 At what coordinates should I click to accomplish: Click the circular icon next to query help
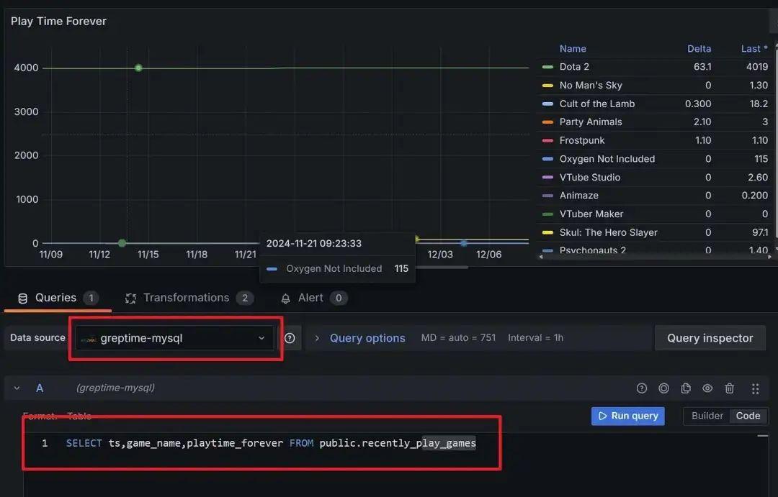point(663,388)
